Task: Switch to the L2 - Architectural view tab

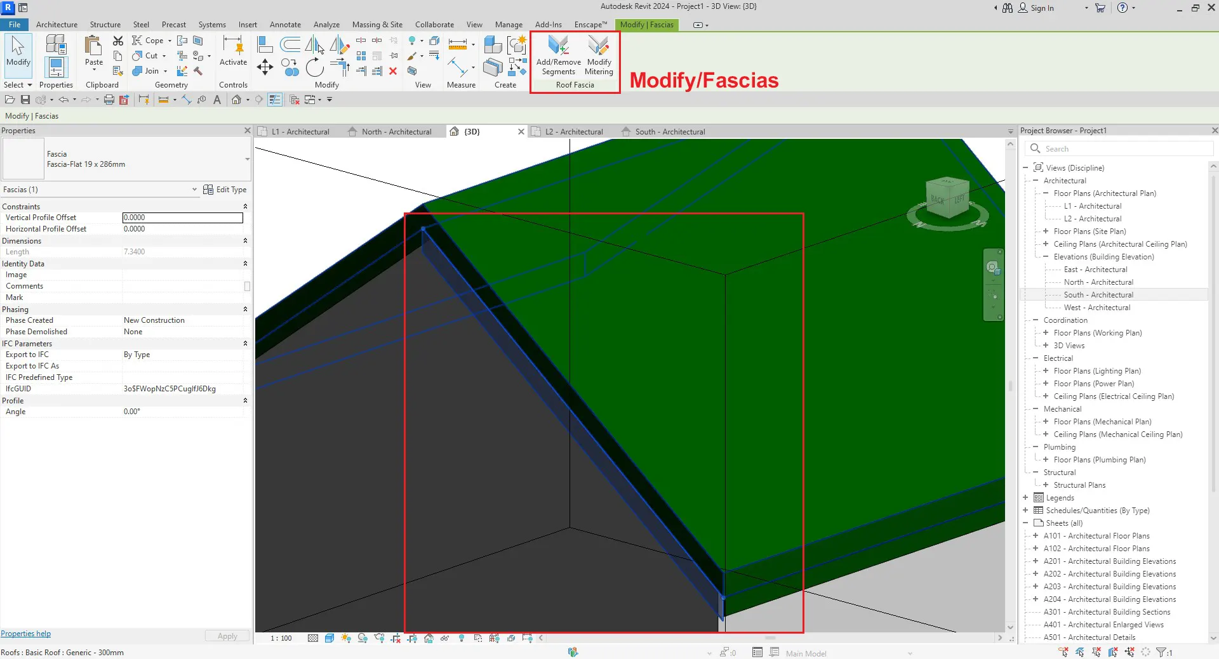Action: click(x=574, y=132)
